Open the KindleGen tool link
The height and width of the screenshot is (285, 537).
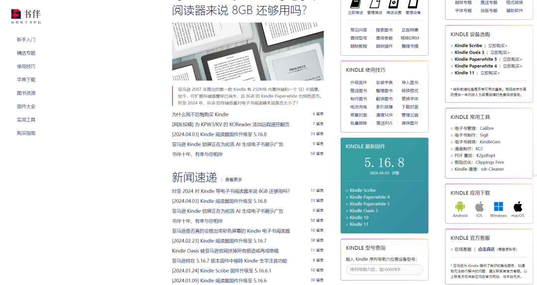490,142
